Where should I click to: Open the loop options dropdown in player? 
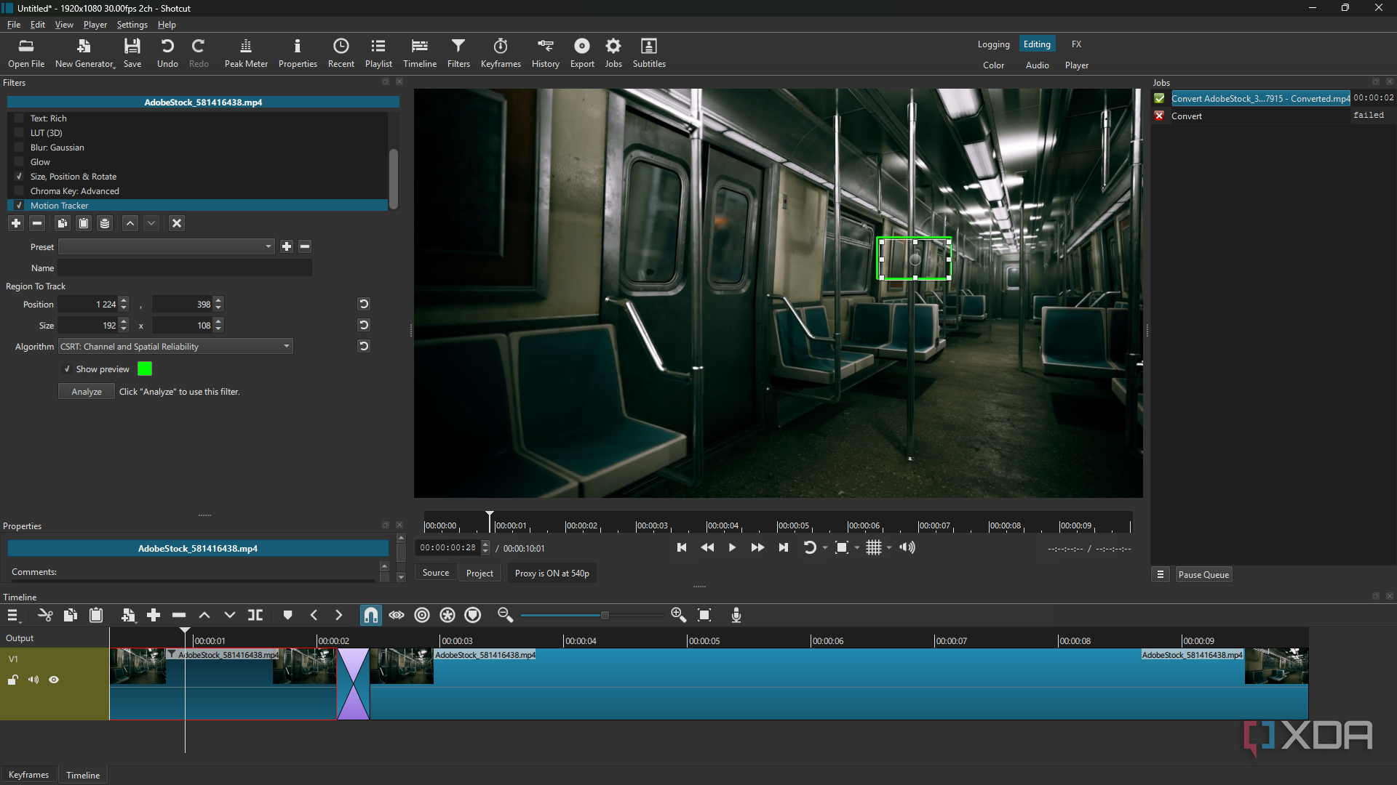coord(825,548)
